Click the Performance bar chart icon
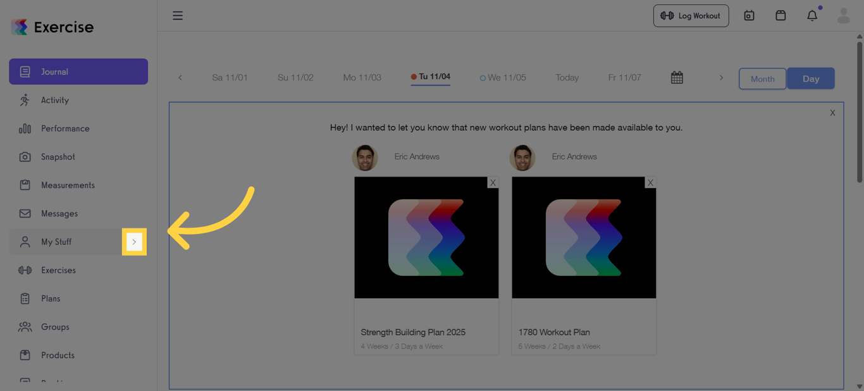 point(25,128)
